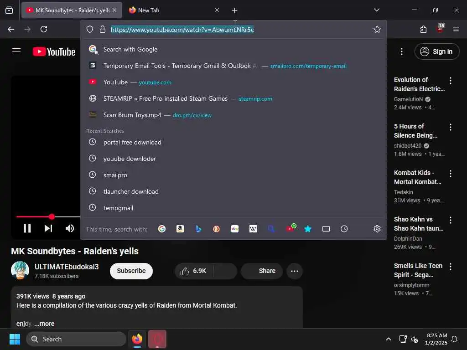467x350 pixels.
Task: Go back to the previous page
Action: (11, 29)
